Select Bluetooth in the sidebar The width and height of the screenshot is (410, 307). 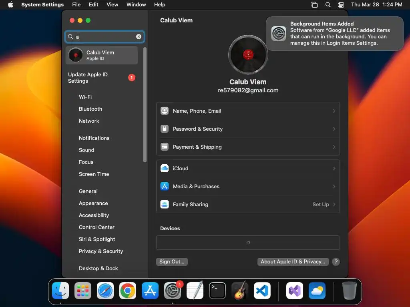pos(90,109)
